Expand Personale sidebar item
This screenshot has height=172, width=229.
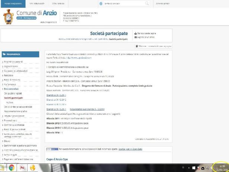pyautogui.click(x=9, y=75)
